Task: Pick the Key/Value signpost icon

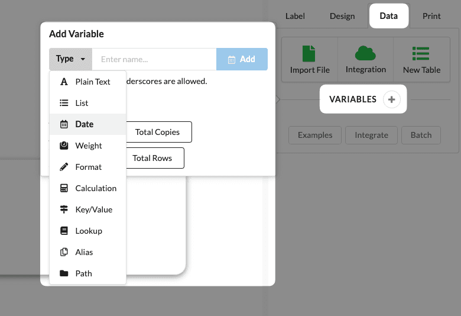Action: pyautogui.click(x=64, y=209)
